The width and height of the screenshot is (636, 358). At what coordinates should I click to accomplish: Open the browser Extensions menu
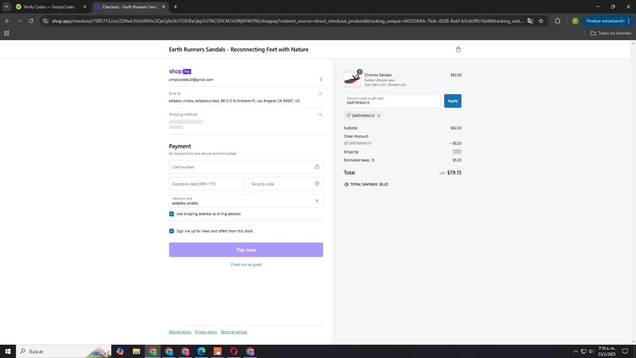click(558, 21)
